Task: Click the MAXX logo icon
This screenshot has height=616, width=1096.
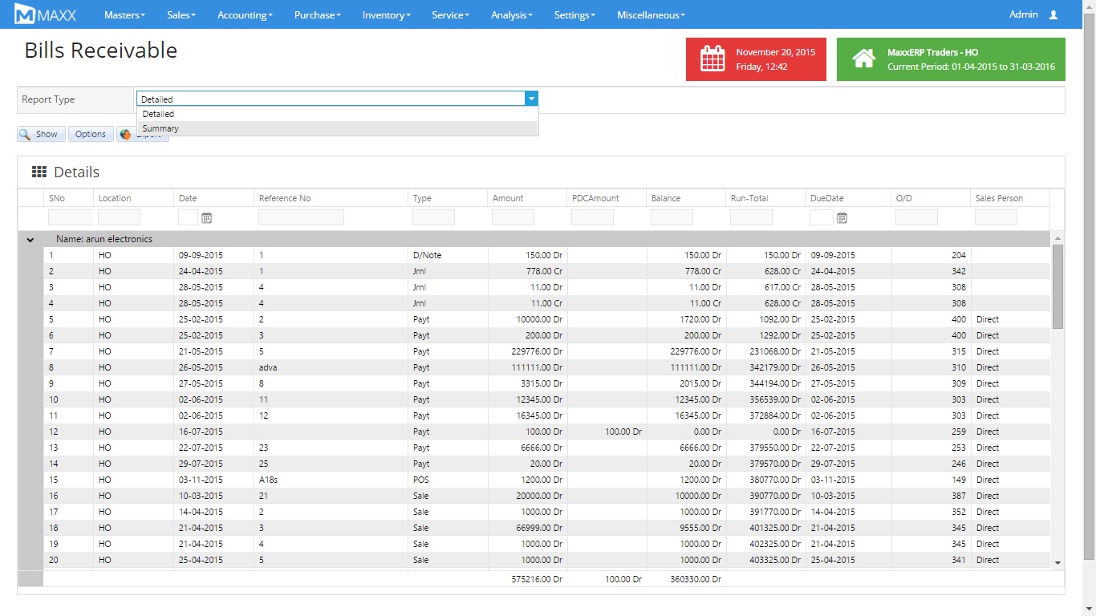Action: click(x=25, y=15)
